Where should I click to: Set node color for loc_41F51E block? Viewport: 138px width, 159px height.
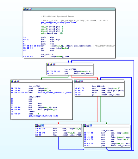click(76, 81)
